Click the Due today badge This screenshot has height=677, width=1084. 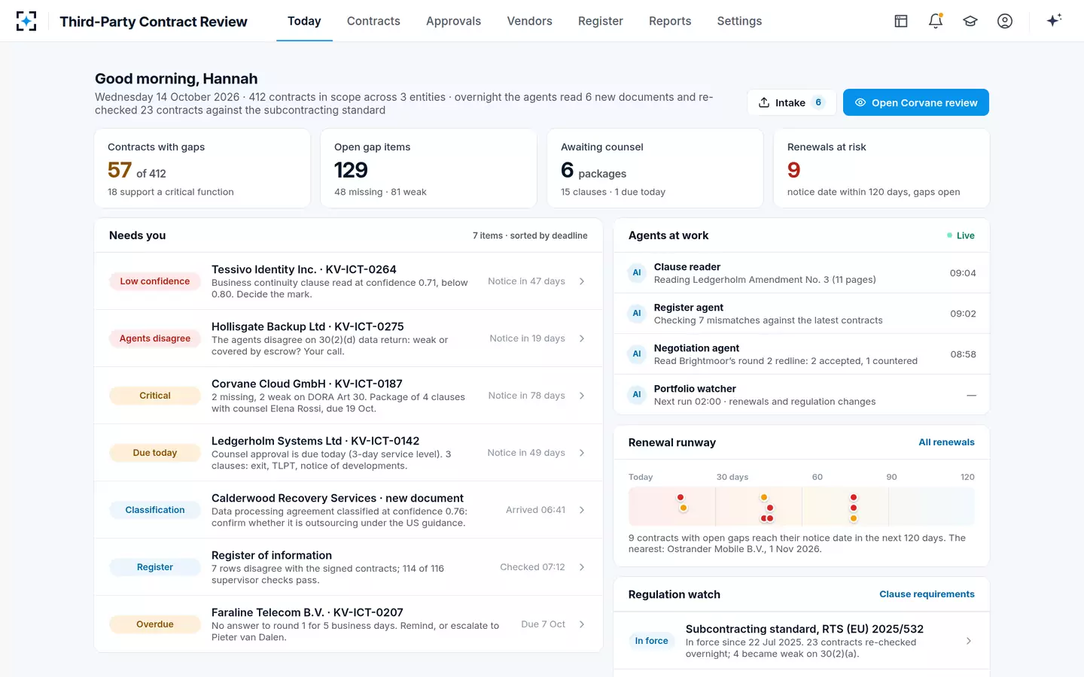point(155,453)
